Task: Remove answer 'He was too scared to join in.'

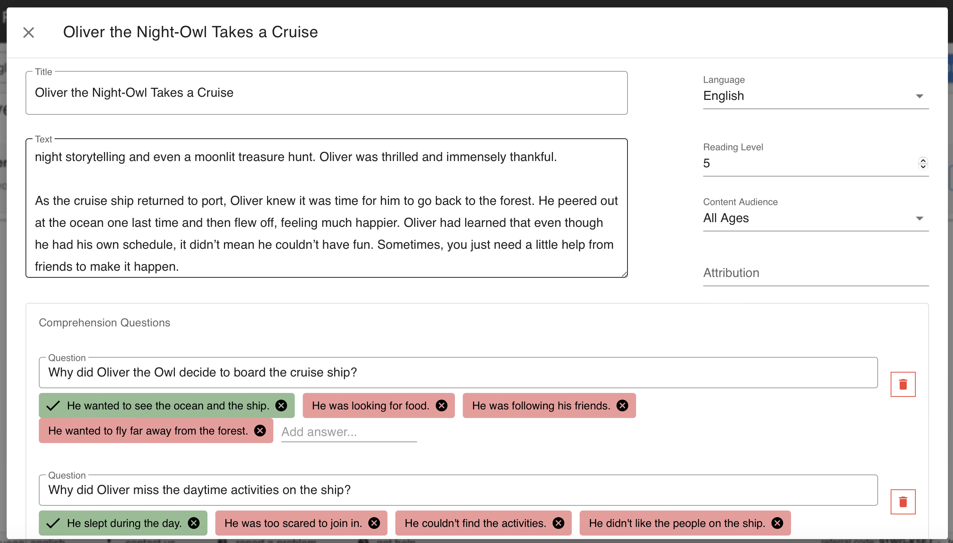Action: pos(374,523)
